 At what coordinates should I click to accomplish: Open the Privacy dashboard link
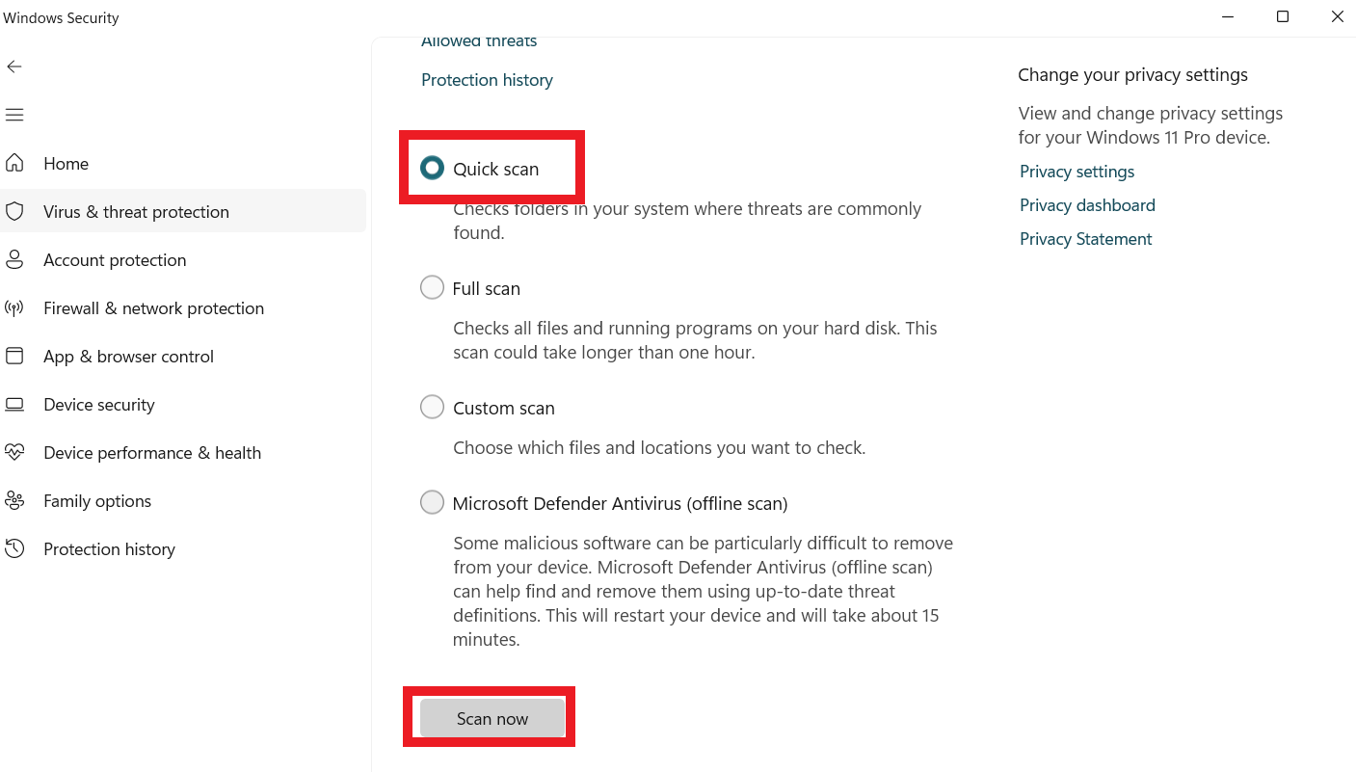[x=1087, y=205]
